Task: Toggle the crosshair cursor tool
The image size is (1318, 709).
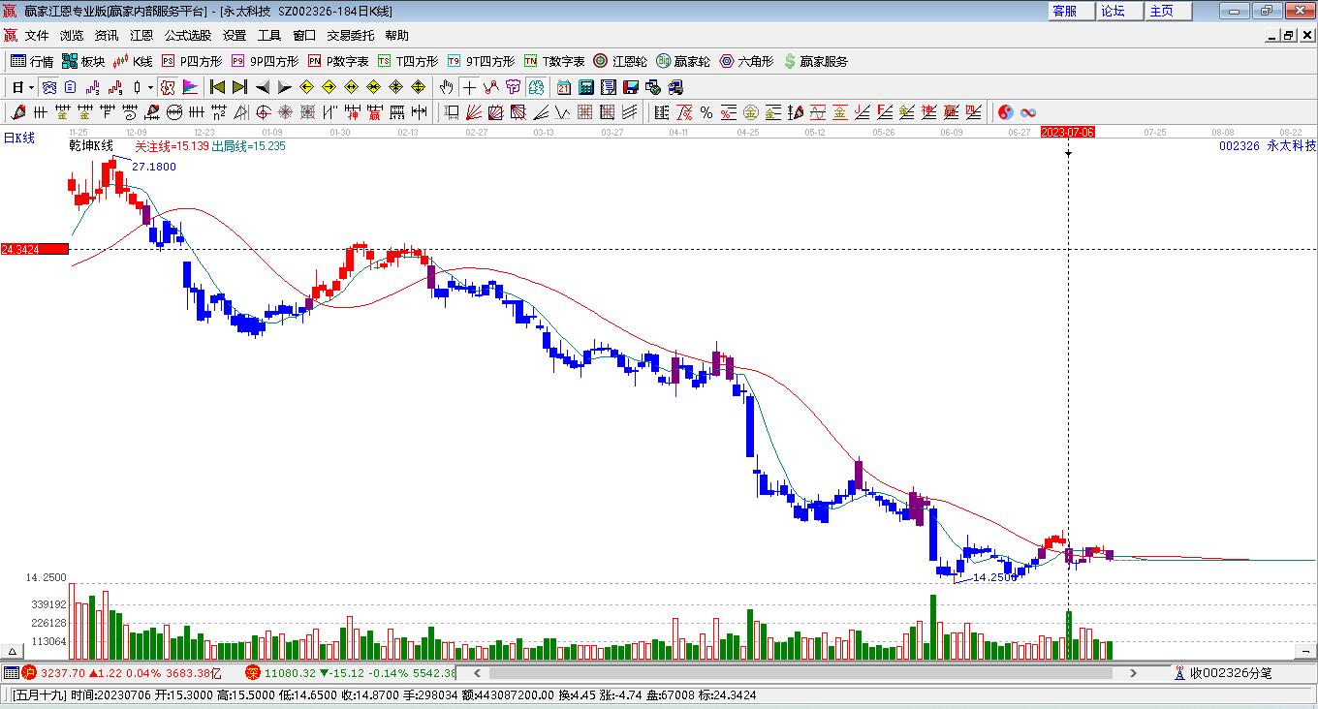Action: (469, 87)
